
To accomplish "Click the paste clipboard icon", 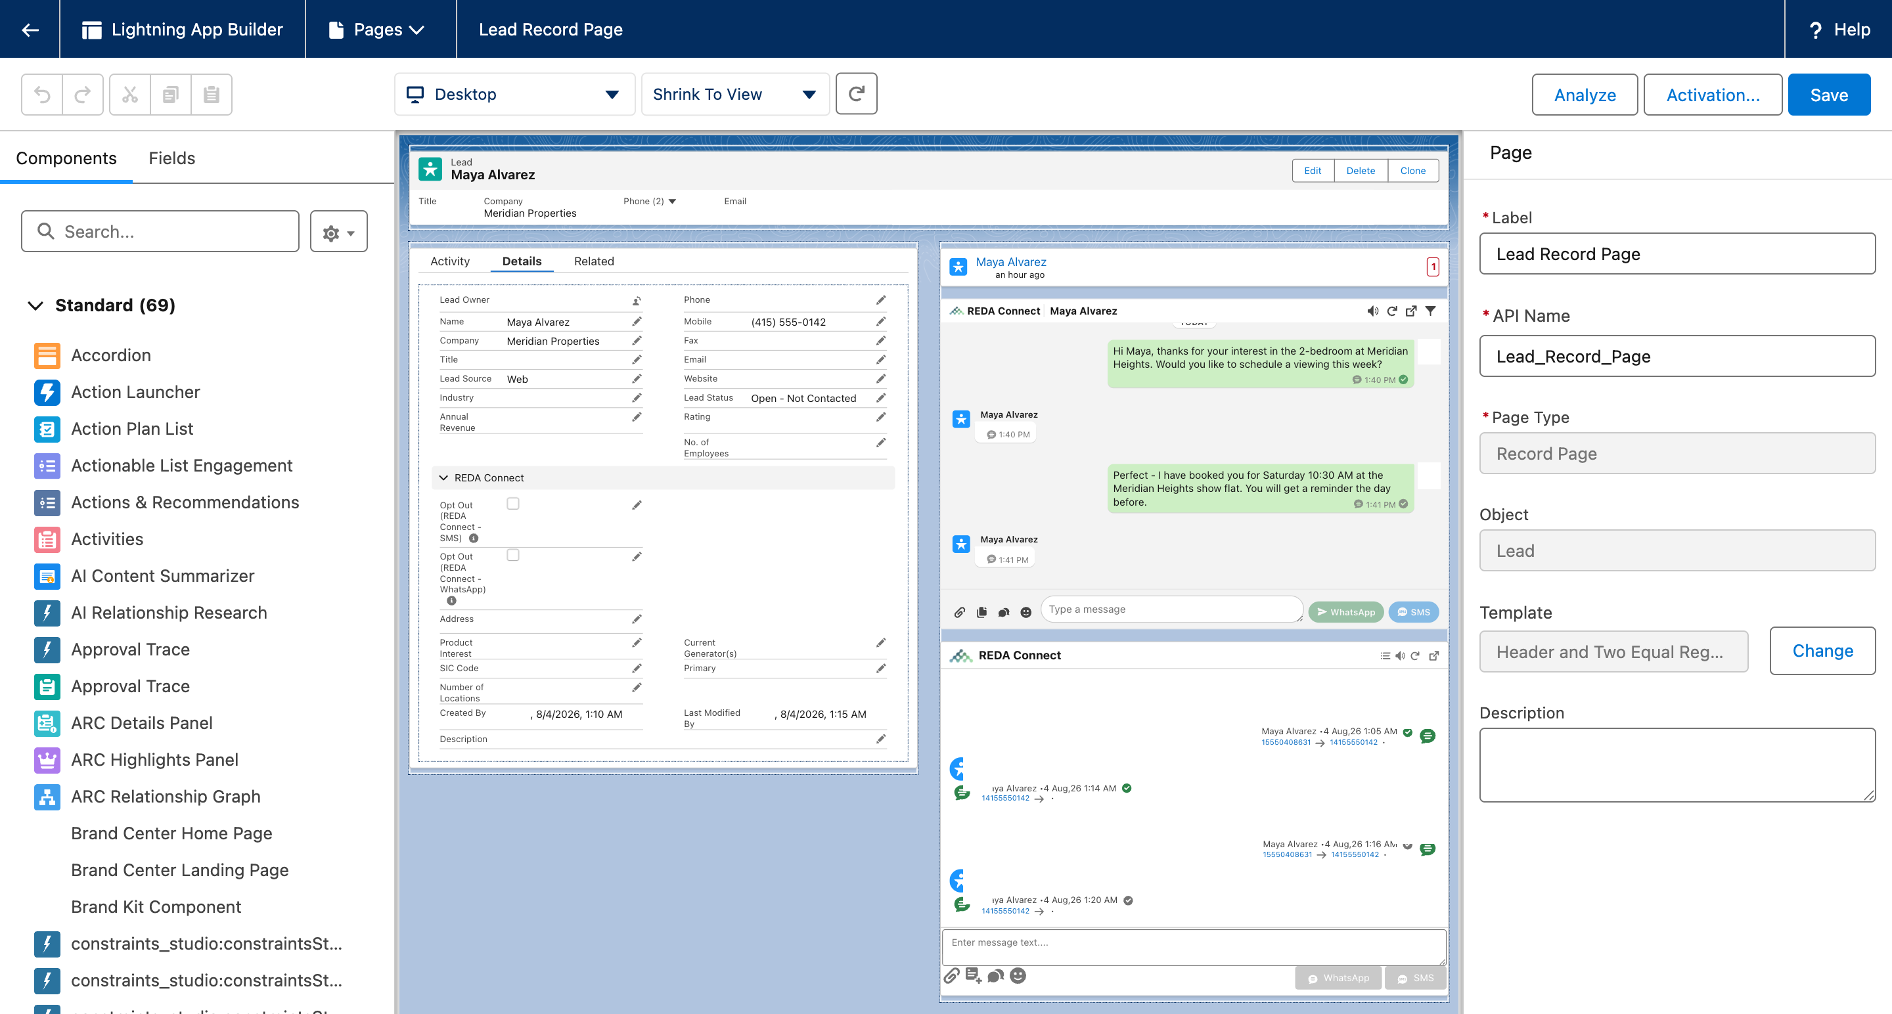I will [x=212, y=94].
